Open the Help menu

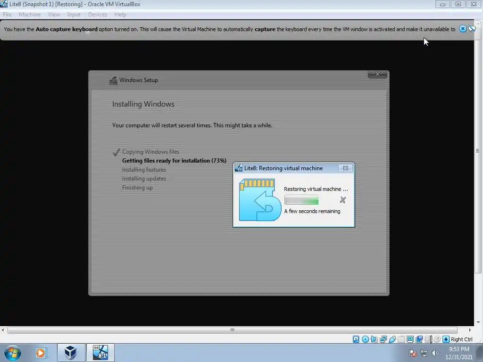click(x=120, y=15)
